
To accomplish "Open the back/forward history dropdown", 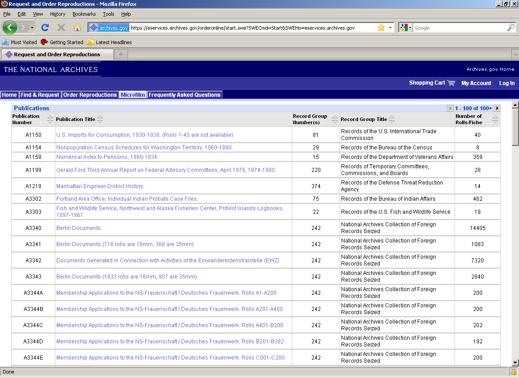I will pyautogui.click(x=32, y=27).
